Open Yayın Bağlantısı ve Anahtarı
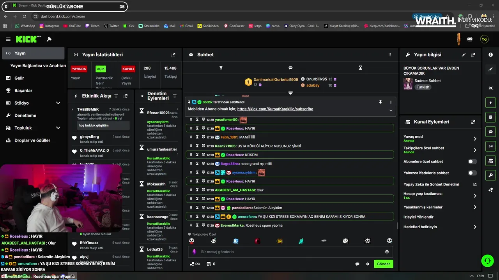Viewport: 499px width, 280px height. [38, 66]
